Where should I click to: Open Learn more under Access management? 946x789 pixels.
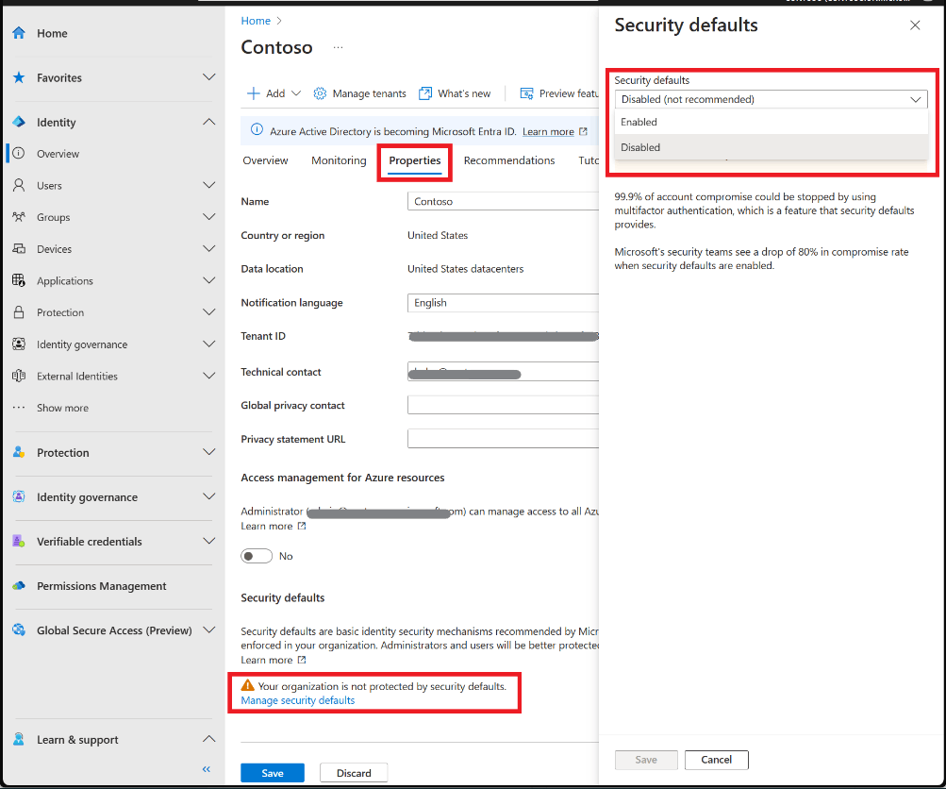coord(267,527)
